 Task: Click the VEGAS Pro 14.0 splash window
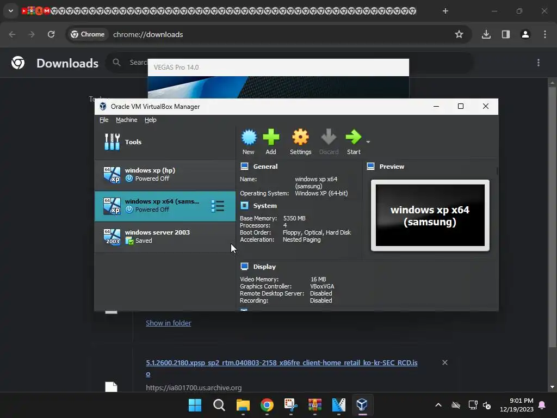click(278, 78)
